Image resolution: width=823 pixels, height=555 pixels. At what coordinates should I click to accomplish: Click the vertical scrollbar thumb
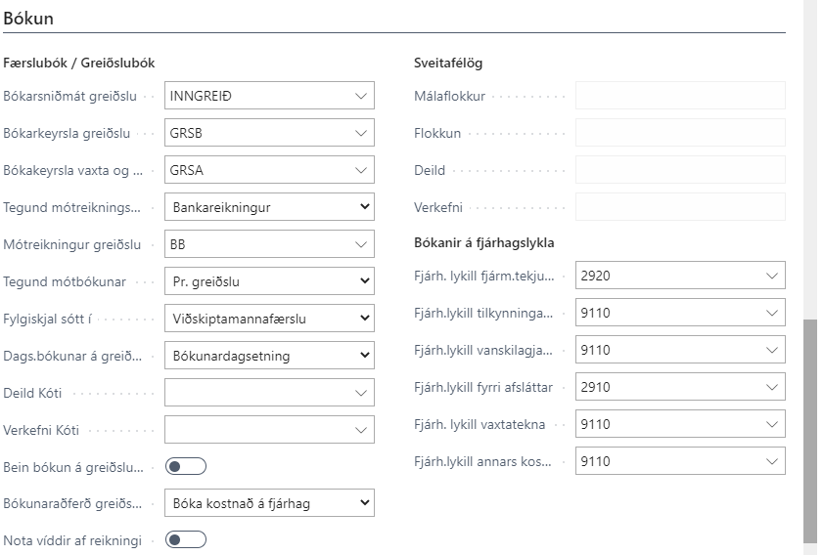[809, 430]
